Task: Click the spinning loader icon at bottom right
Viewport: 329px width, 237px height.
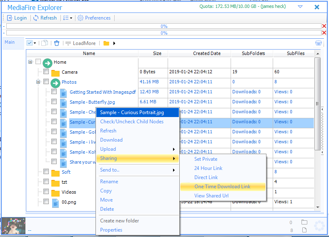Action: [x=319, y=226]
